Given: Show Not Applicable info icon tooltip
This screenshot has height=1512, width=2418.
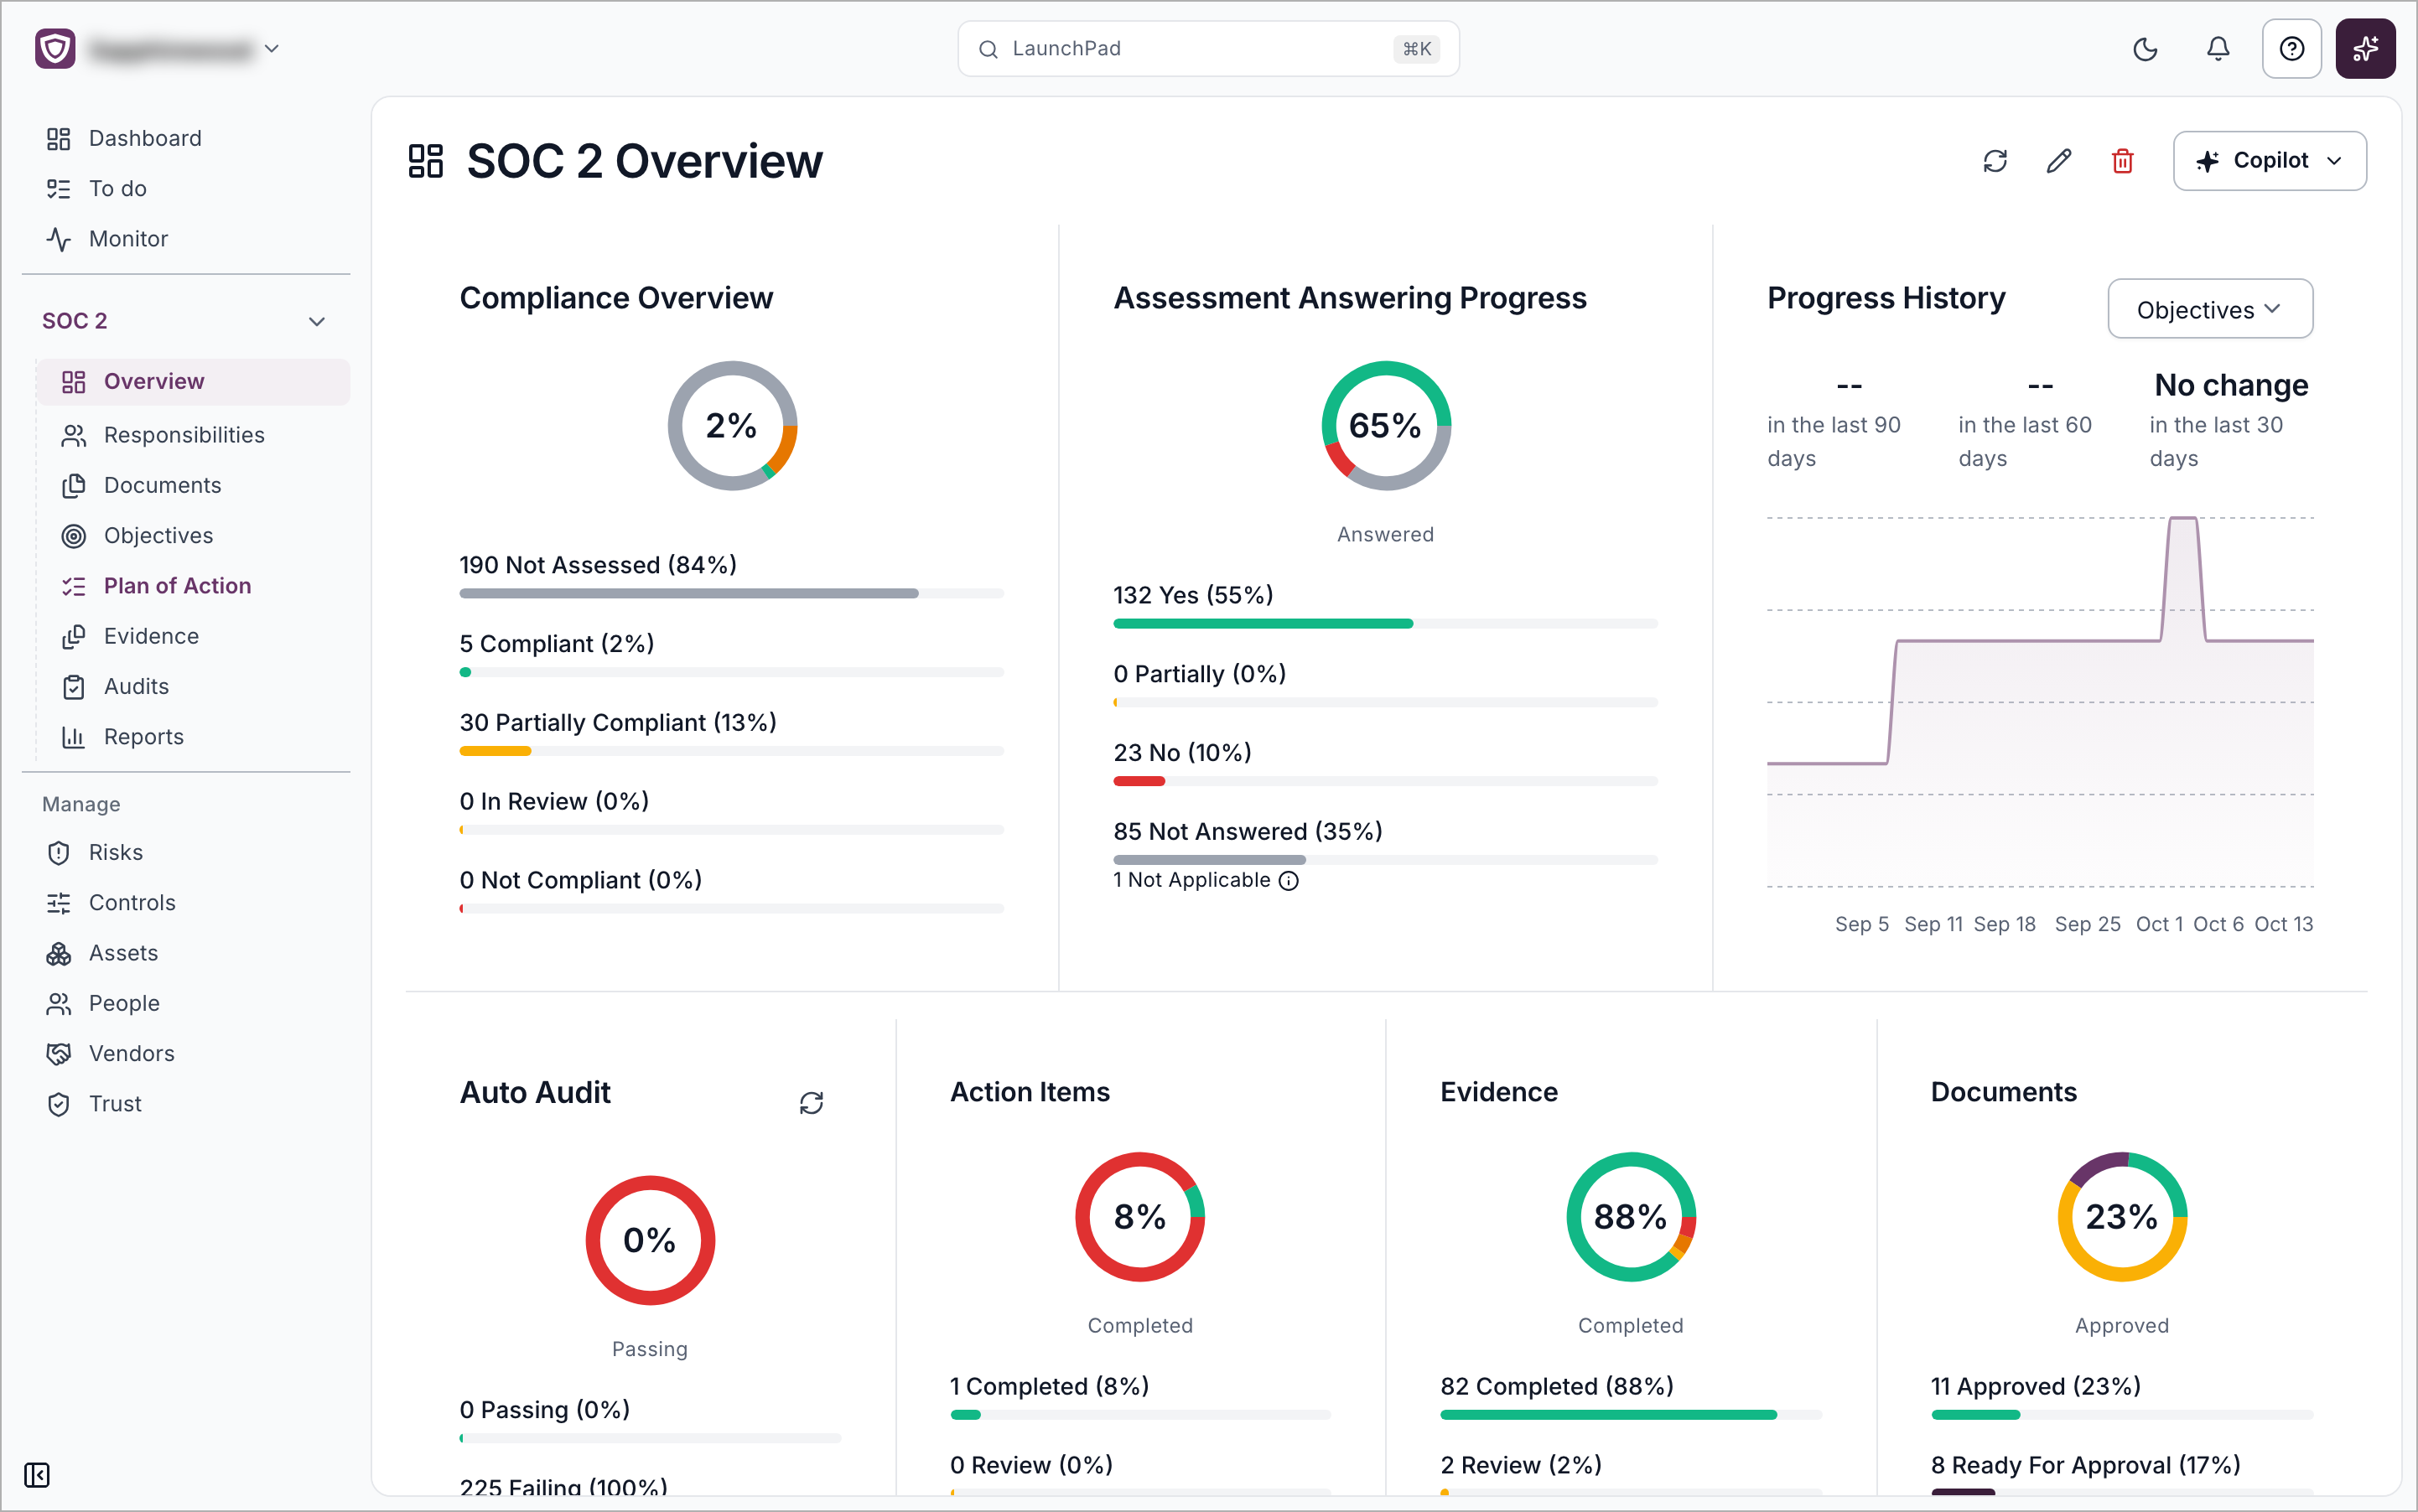Looking at the screenshot, I should [x=1289, y=881].
